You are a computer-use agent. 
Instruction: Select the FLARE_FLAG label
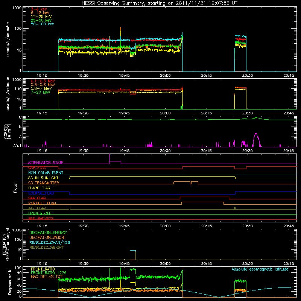pyautogui.click(x=39, y=188)
